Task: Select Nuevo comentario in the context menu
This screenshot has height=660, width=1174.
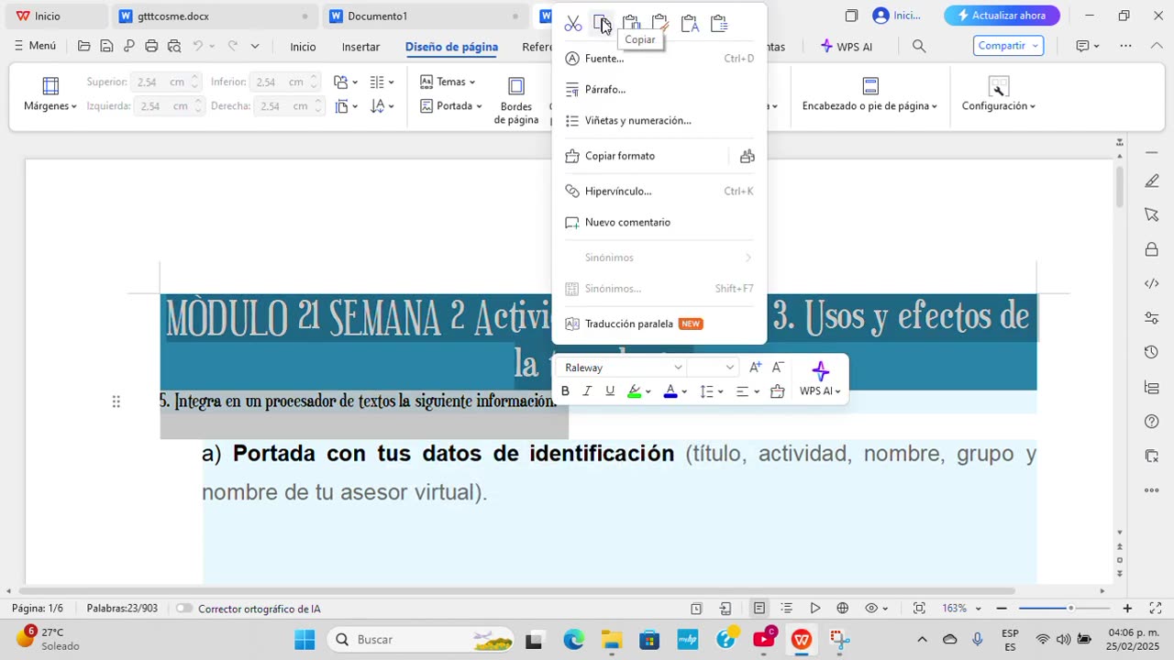Action: point(659,223)
